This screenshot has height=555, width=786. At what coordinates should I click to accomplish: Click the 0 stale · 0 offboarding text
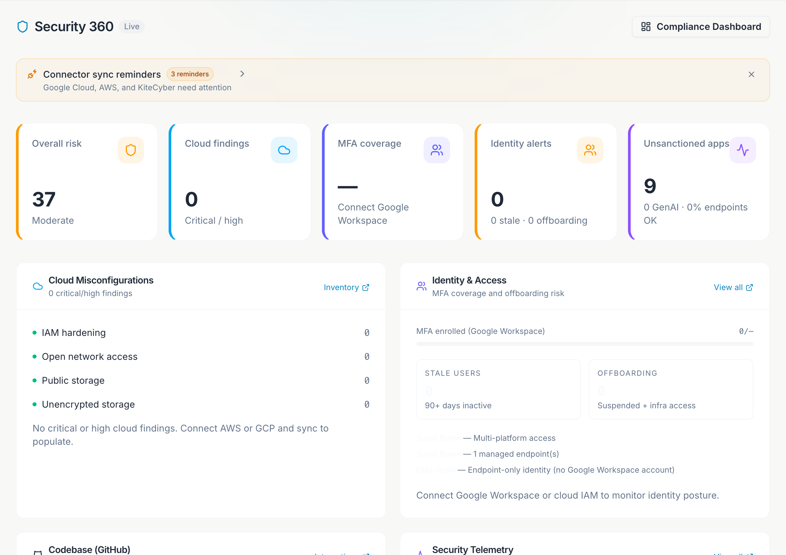tap(539, 220)
